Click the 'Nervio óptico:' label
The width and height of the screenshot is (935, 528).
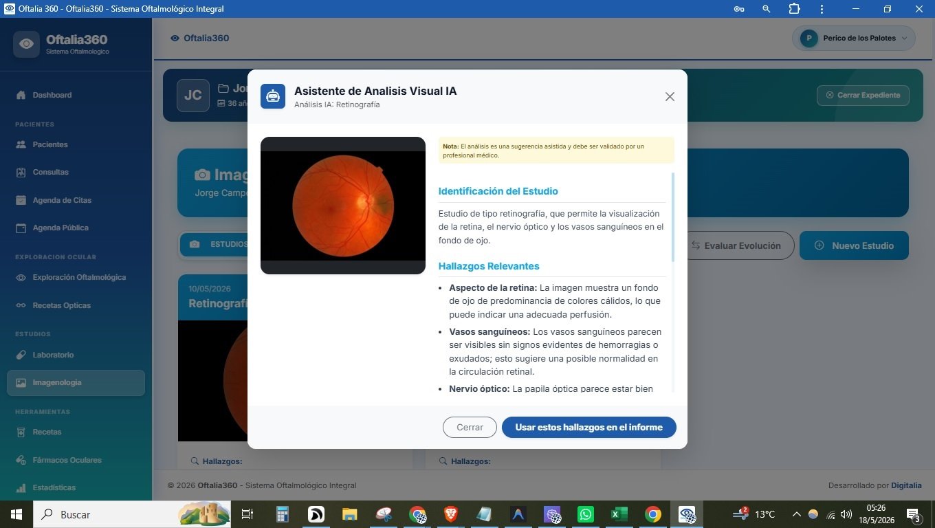point(479,388)
